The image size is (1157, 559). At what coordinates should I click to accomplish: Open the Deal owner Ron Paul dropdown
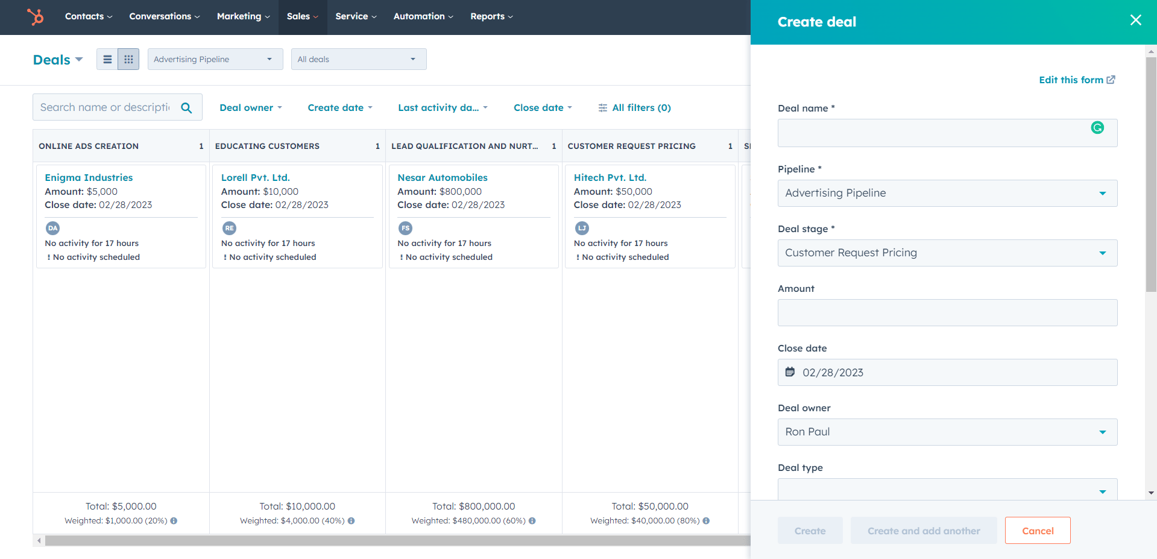[947, 432]
